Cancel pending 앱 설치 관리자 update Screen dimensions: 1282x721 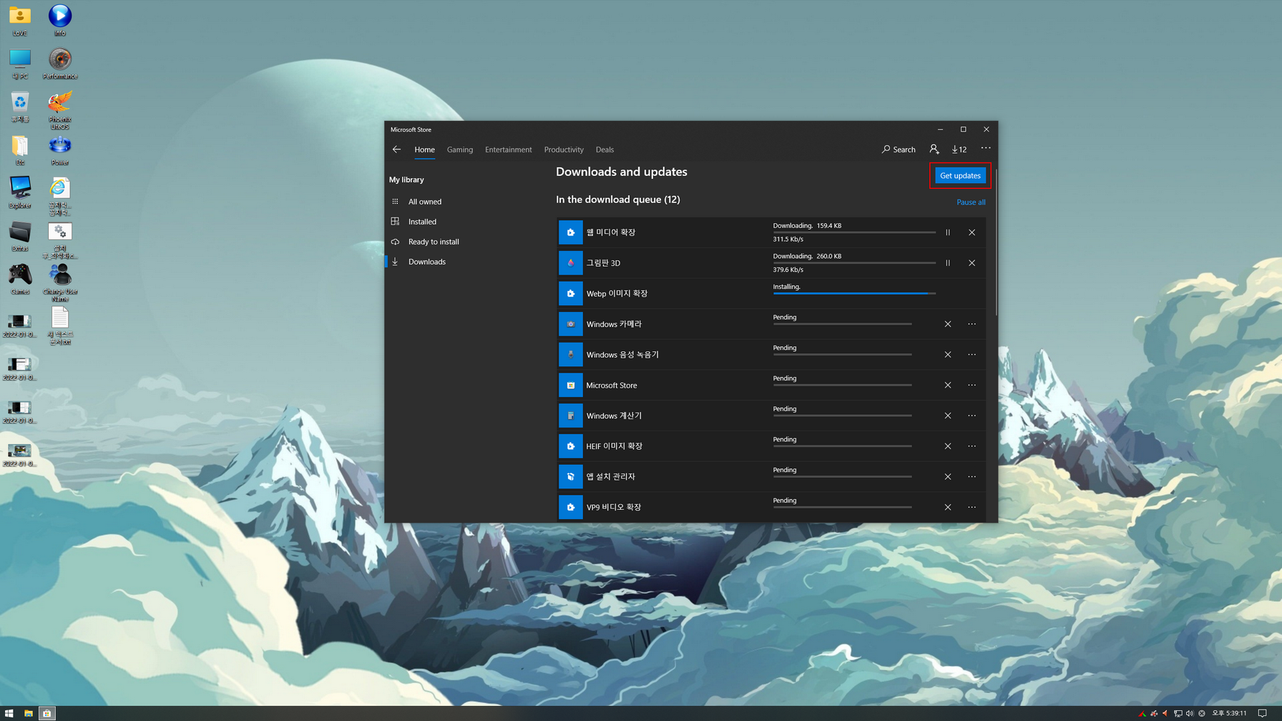[948, 477]
